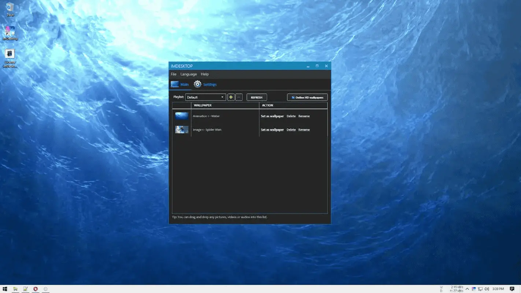Viewport: 521px width, 293px height.
Task: Delete the Animation 1 - Water entry
Action: [291, 116]
